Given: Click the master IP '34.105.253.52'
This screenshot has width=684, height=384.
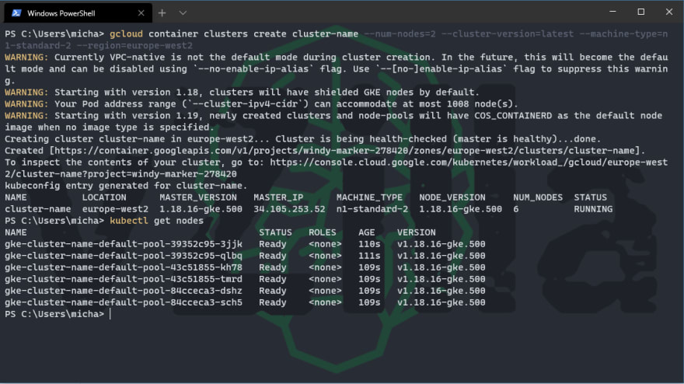Looking at the screenshot, I should (289, 209).
